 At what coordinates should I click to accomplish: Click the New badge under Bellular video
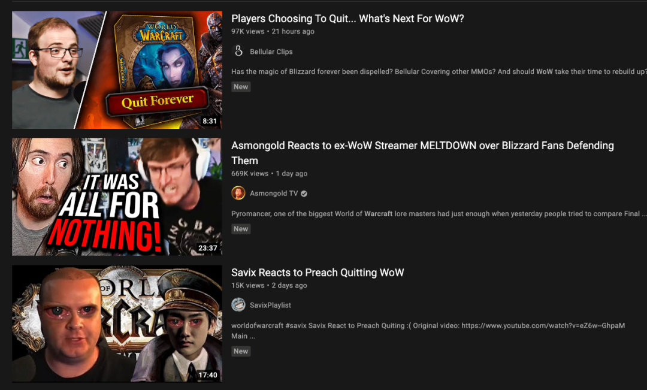click(x=241, y=87)
